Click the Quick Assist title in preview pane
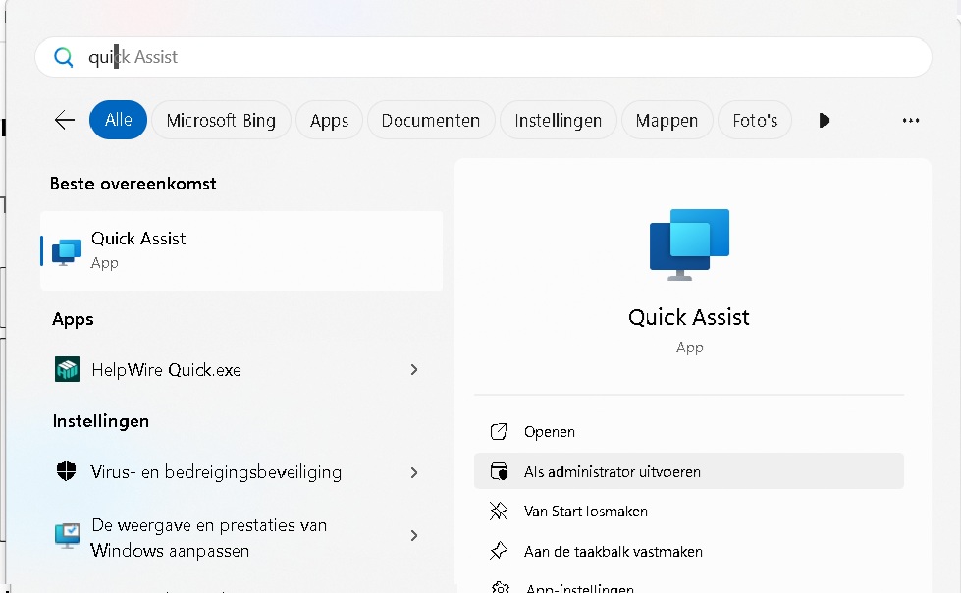The image size is (961, 593). [689, 317]
